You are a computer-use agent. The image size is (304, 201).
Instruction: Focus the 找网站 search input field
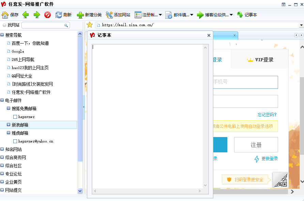click(x=43, y=26)
